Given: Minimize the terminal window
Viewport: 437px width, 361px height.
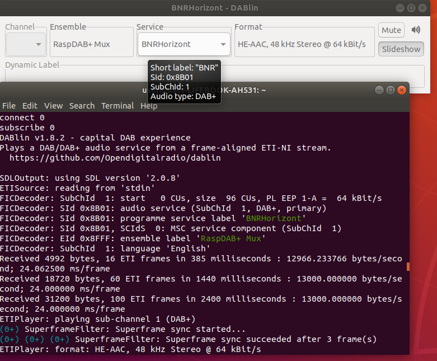Looking at the screenshot, I should click(379, 90).
